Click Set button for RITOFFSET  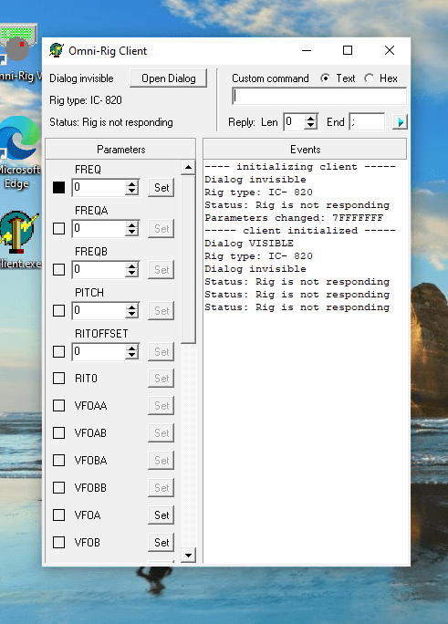point(161,352)
